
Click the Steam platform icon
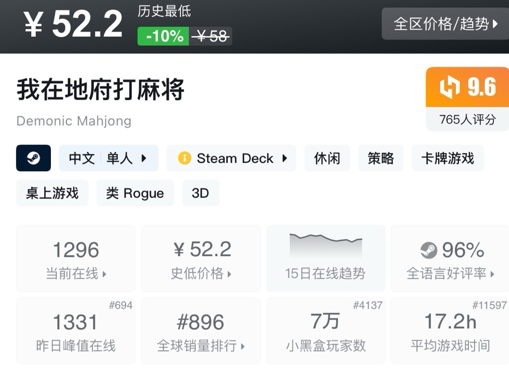pyautogui.click(x=33, y=158)
